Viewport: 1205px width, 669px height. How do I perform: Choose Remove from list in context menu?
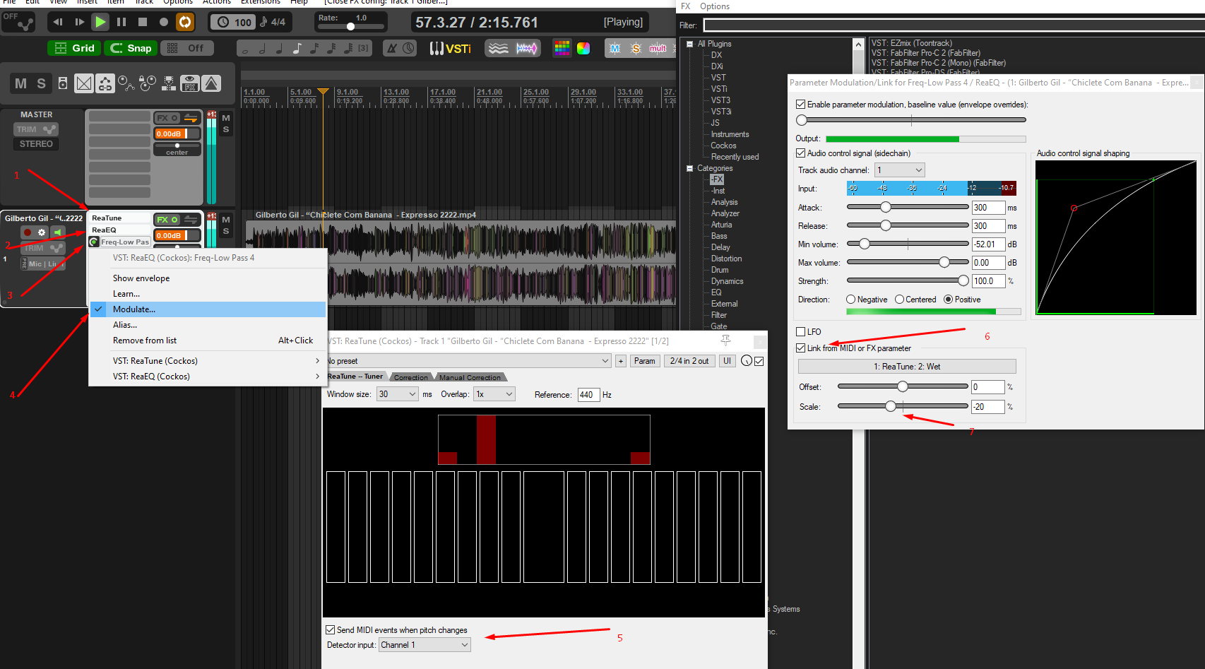coord(208,341)
